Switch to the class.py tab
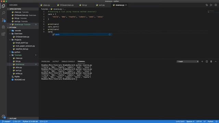Viewport: 219px width, 123px height. coord(47,5)
